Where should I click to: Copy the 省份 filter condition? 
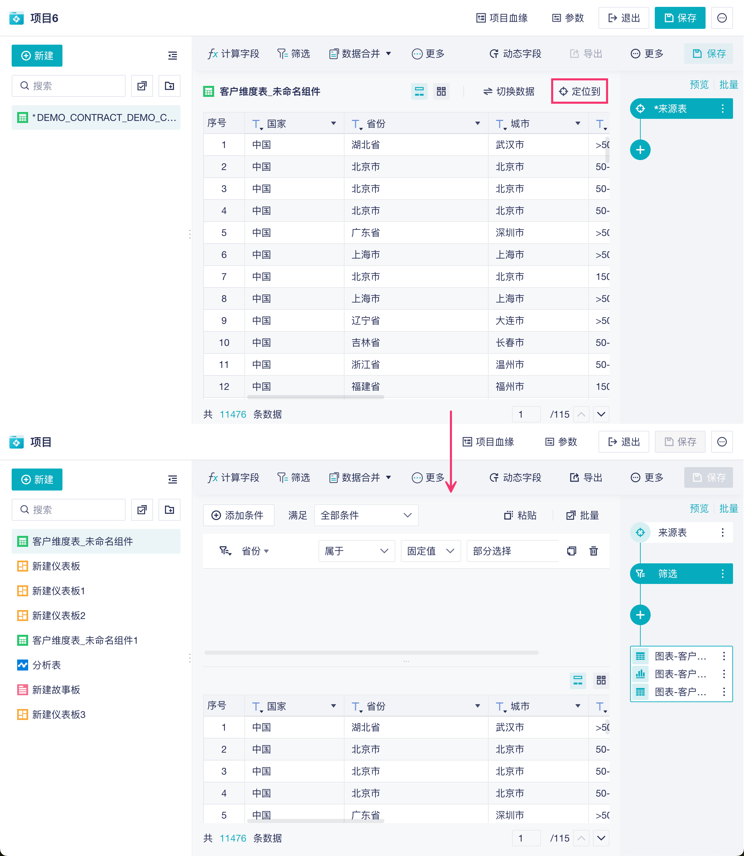572,551
